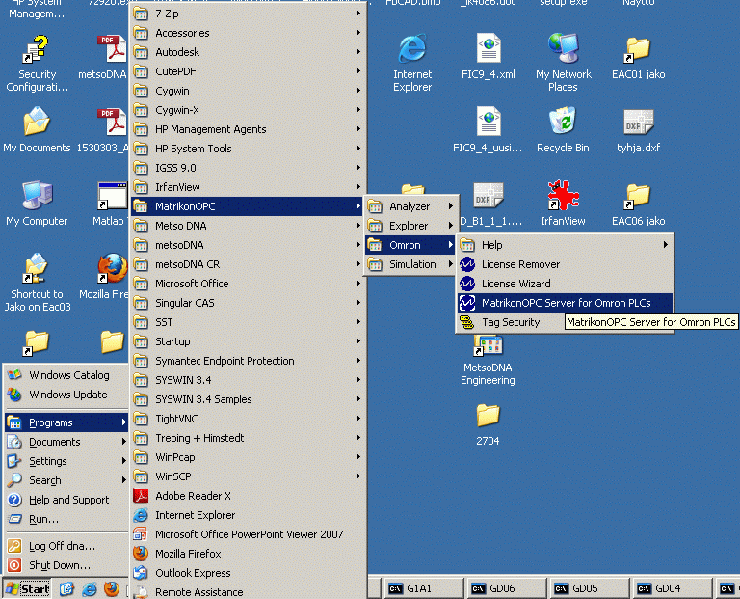The image size is (740, 599).
Task: Open CutePDF program group
Action: pos(248,71)
